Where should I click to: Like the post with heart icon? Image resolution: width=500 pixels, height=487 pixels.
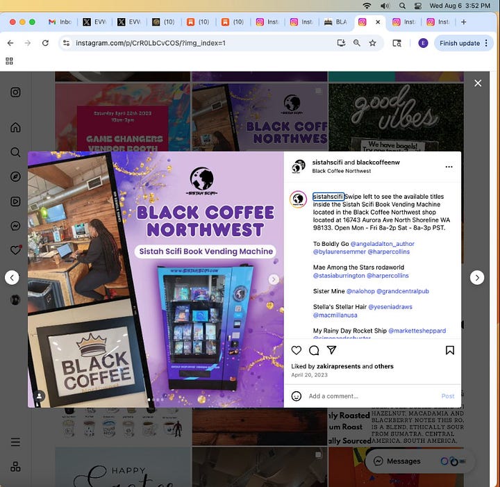point(297,350)
